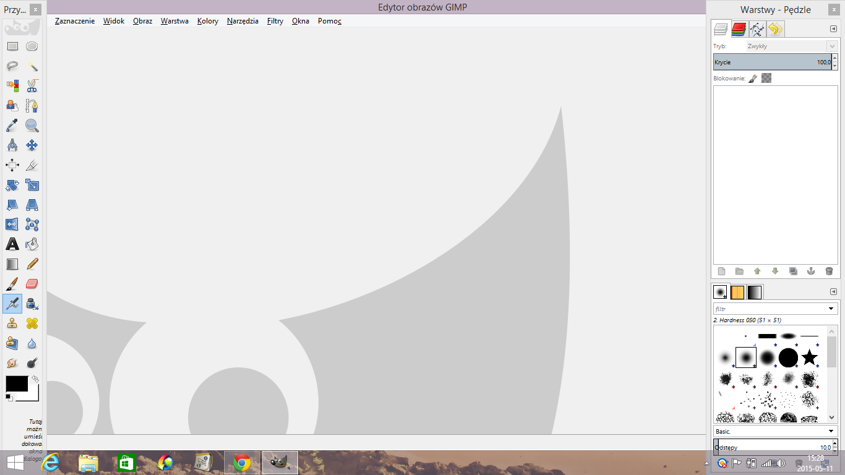Select the star-shaped brush thumbnail

coord(809,357)
